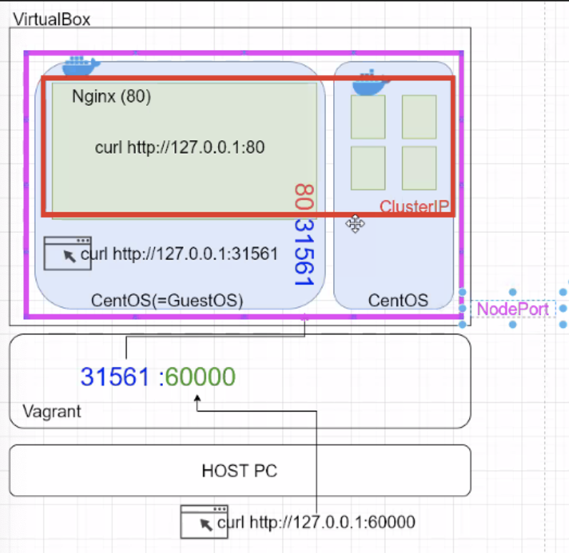Select the 'Vagrant' label
Viewport: 569px width, 553px height.
tap(52, 412)
